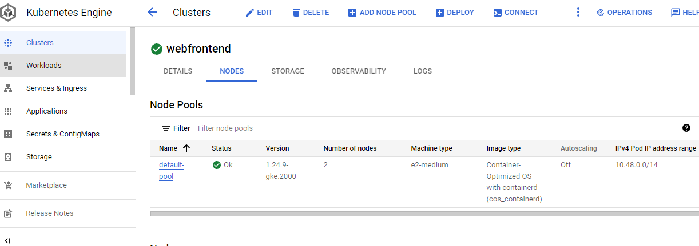Open the Observability tab
699x246 pixels.
tap(359, 71)
